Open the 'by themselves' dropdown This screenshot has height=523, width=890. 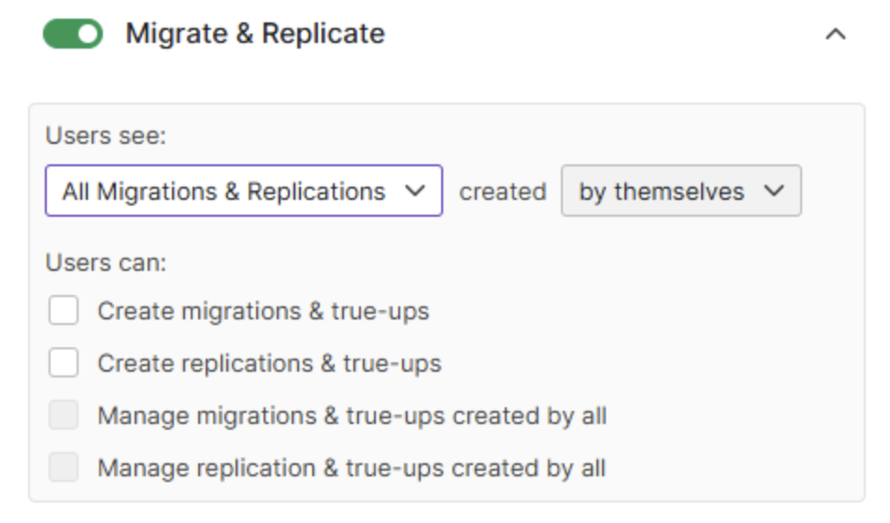[x=682, y=191]
